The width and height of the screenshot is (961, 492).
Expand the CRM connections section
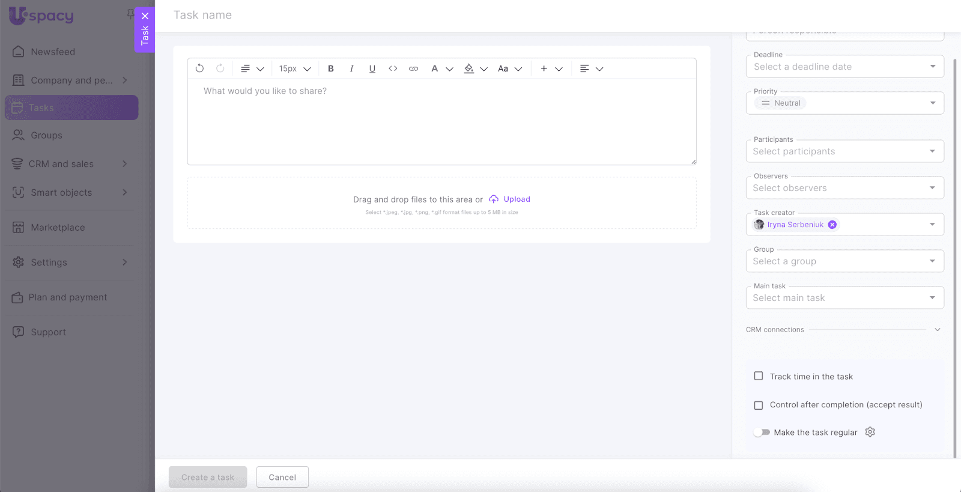click(937, 330)
